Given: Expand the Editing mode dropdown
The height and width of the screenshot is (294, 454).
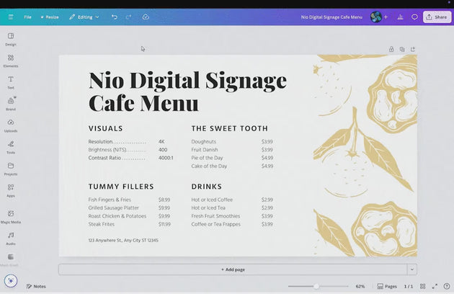Looking at the screenshot, I should pyautogui.click(x=84, y=17).
